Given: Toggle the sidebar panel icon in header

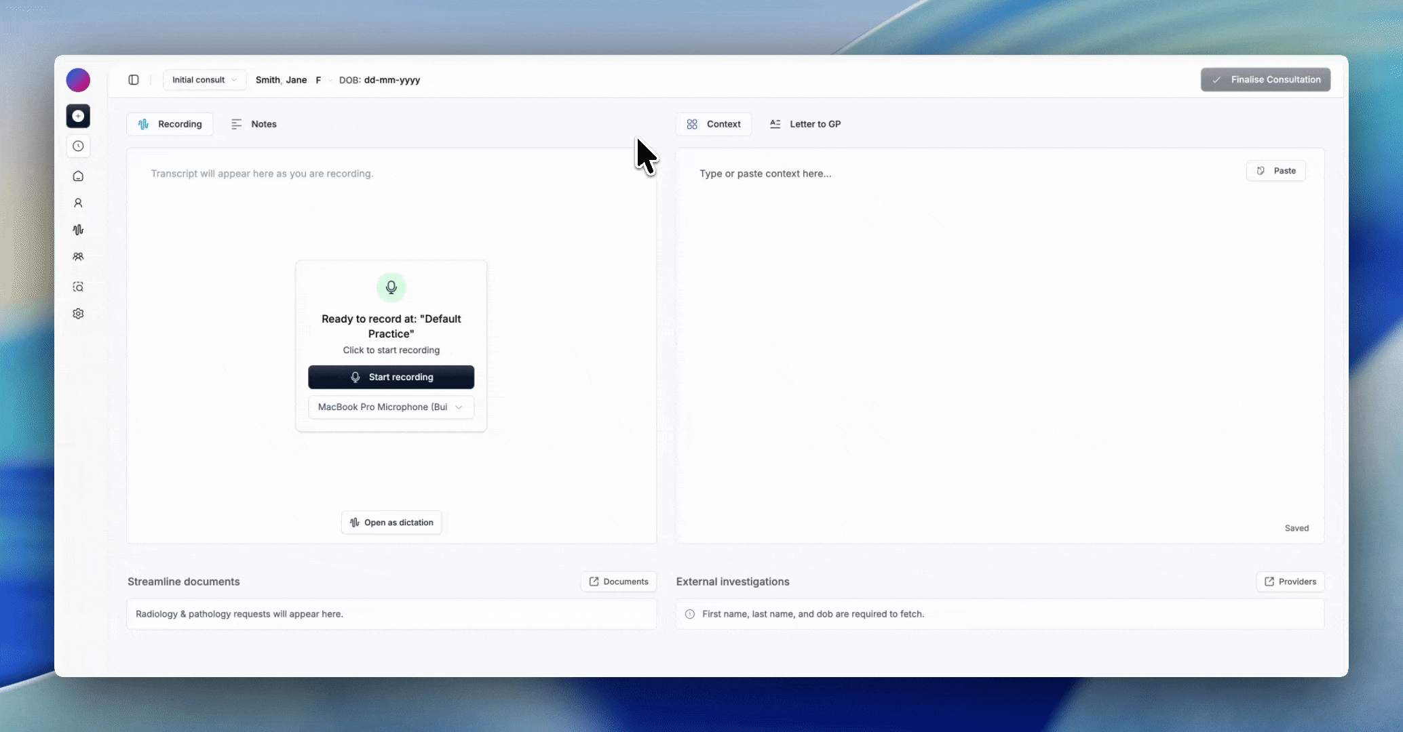Looking at the screenshot, I should click(134, 80).
